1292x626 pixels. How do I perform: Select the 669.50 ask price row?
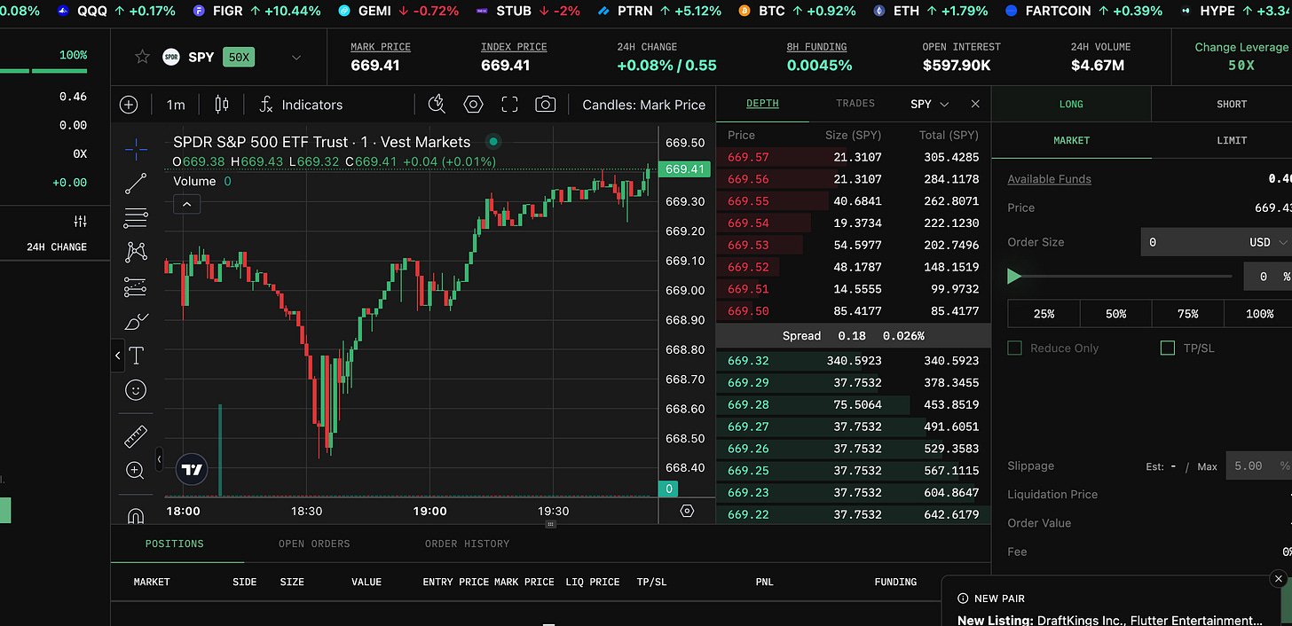pyautogui.click(x=853, y=311)
